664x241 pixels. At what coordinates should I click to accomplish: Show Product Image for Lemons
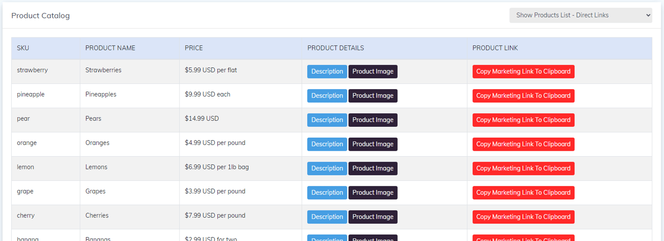(x=373, y=169)
